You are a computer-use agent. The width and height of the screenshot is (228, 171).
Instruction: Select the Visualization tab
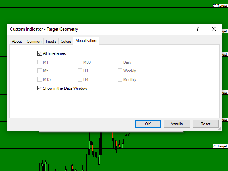[86, 41]
